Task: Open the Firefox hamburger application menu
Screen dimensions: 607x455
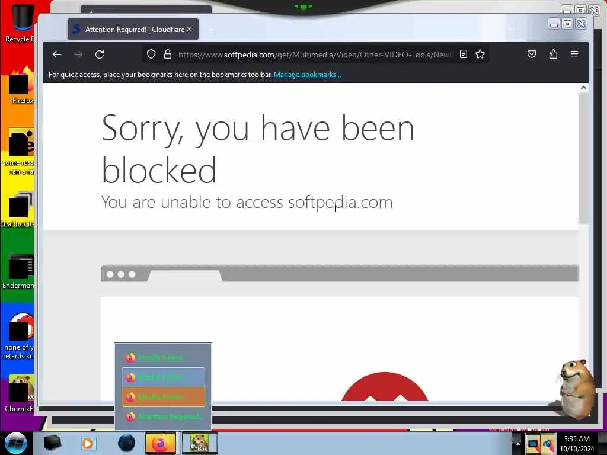Action: (x=574, y=54)
